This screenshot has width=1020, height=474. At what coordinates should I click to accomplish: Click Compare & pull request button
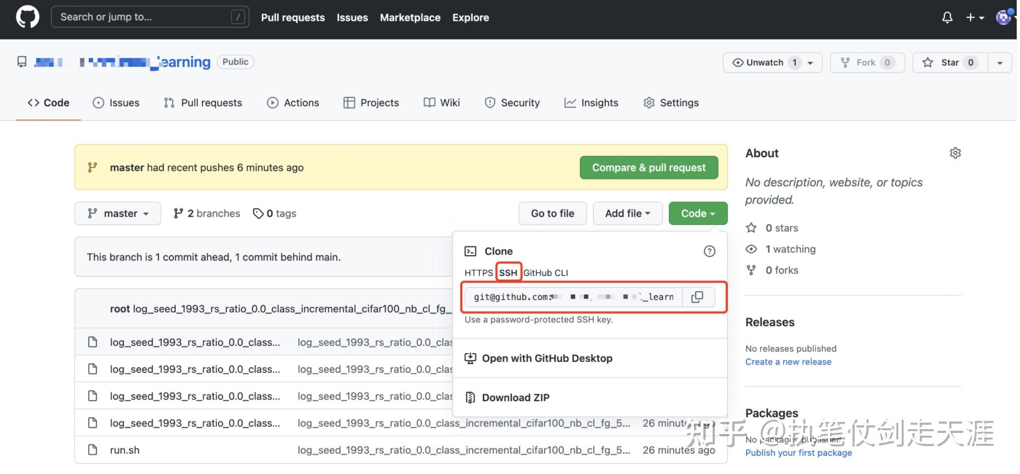point(649,167)
